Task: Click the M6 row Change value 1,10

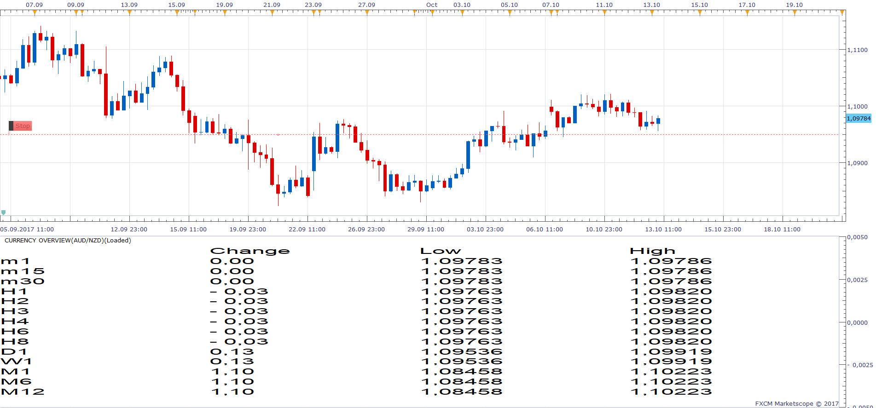Action: [x=232, y=382]
